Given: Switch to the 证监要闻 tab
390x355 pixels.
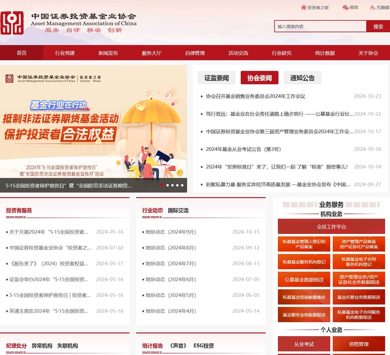Looking at the screenshot, I should pos(217,78).
